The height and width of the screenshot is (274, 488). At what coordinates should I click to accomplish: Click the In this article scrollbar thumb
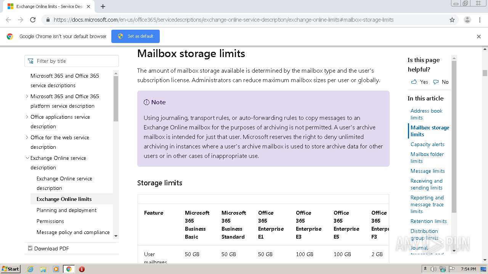click(x=454, y=136)
